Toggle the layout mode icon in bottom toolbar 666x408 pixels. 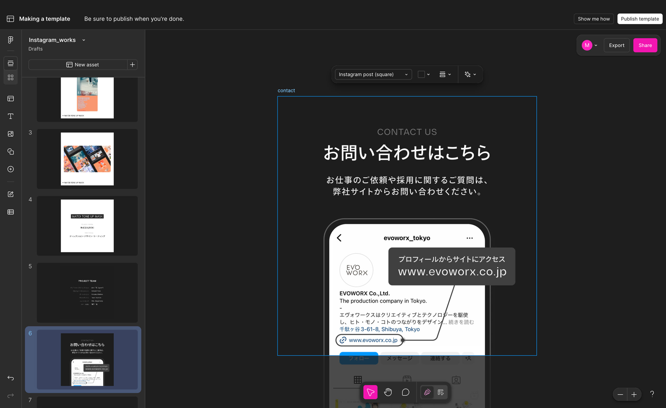(x=441, y=392)
